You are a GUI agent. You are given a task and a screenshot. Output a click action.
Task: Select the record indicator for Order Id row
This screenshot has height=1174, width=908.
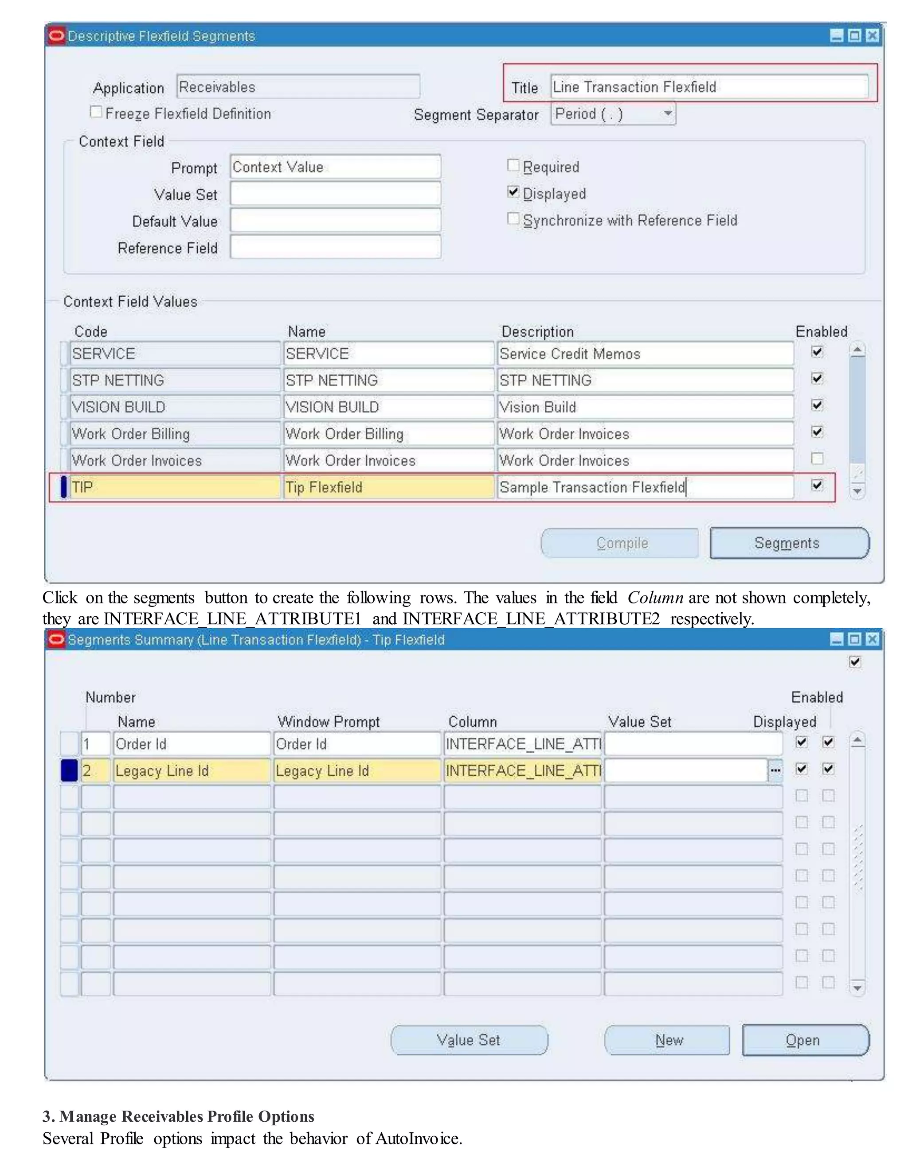70,744
